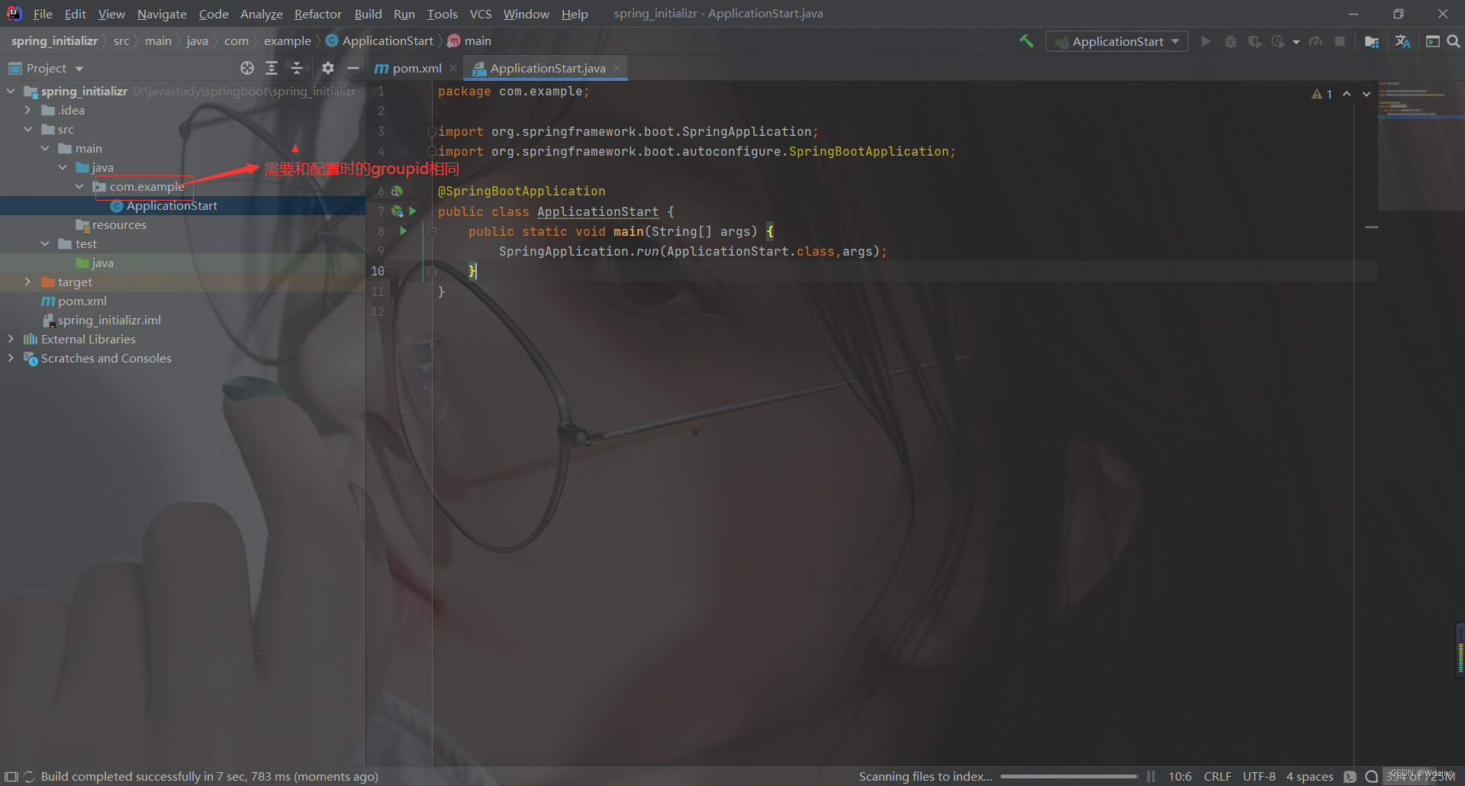Select spring_initializr.iml file
The height and width of the screenshot is (786, 1465).
point(101,320)
